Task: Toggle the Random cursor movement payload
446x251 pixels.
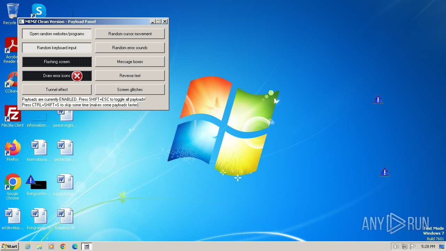Action: click(130, 34)
